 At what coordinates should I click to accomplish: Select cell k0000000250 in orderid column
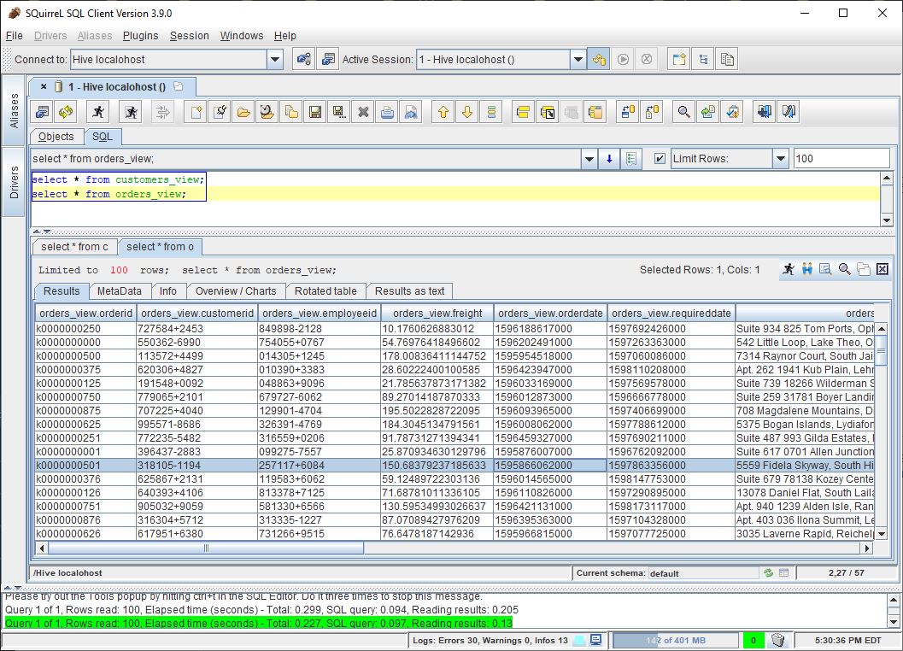click(x=85, y=328)
